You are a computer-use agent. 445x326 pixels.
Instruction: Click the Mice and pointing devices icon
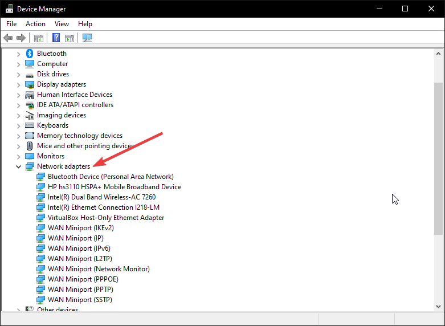click(30, 146)
